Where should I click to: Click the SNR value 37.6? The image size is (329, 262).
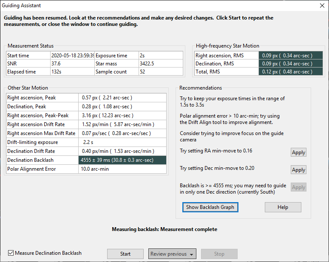point(72,64)
